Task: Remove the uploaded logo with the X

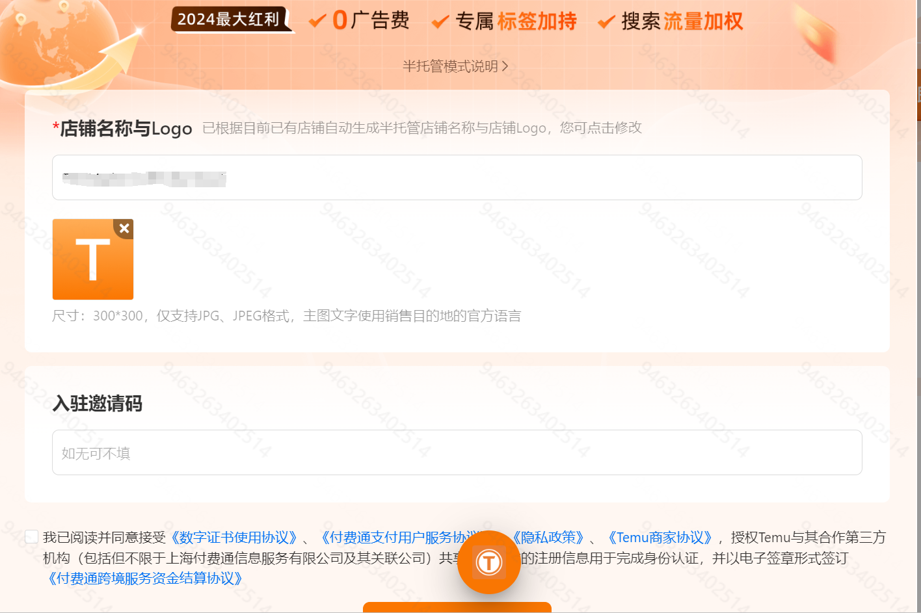Action: click(124, 228)
